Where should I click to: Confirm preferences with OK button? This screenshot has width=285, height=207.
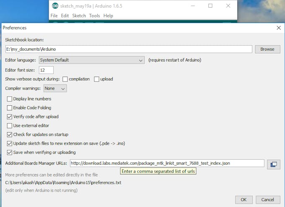244,200
